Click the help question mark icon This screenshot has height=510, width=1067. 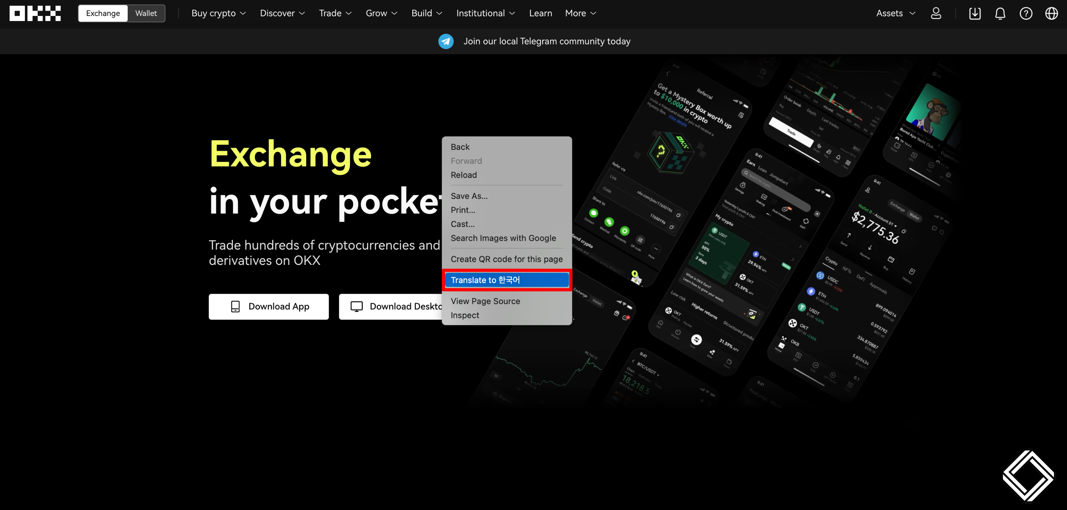1026,13
